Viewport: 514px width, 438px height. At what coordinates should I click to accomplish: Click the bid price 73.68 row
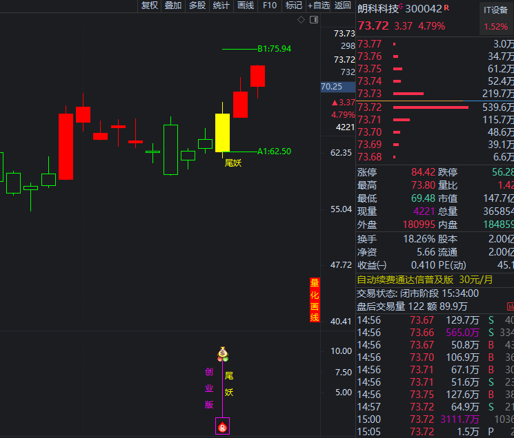click(x=435, y=157)
